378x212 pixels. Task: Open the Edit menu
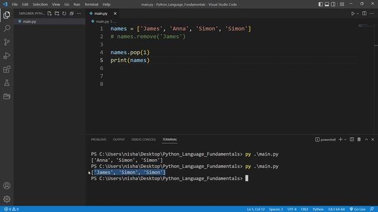(25, 4)
